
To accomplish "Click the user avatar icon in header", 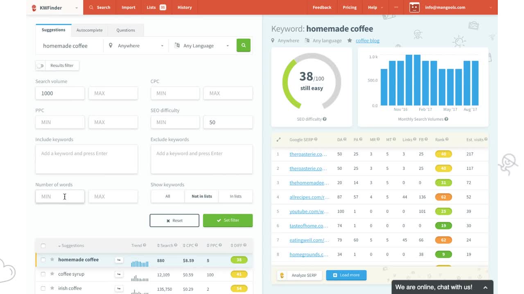I will (414, 7).
